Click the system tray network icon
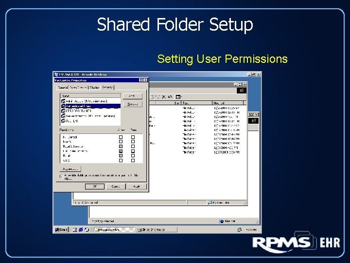Viewport: 350px width, 263px height. (240, 230)
